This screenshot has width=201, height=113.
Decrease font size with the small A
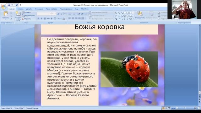pos(62,14)
